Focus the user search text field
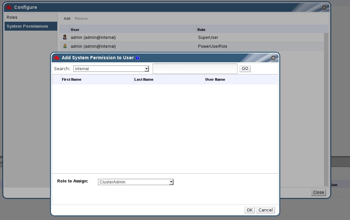 [x=195, y=69]
